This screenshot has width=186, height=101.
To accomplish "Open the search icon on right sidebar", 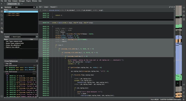I will 184,88.
